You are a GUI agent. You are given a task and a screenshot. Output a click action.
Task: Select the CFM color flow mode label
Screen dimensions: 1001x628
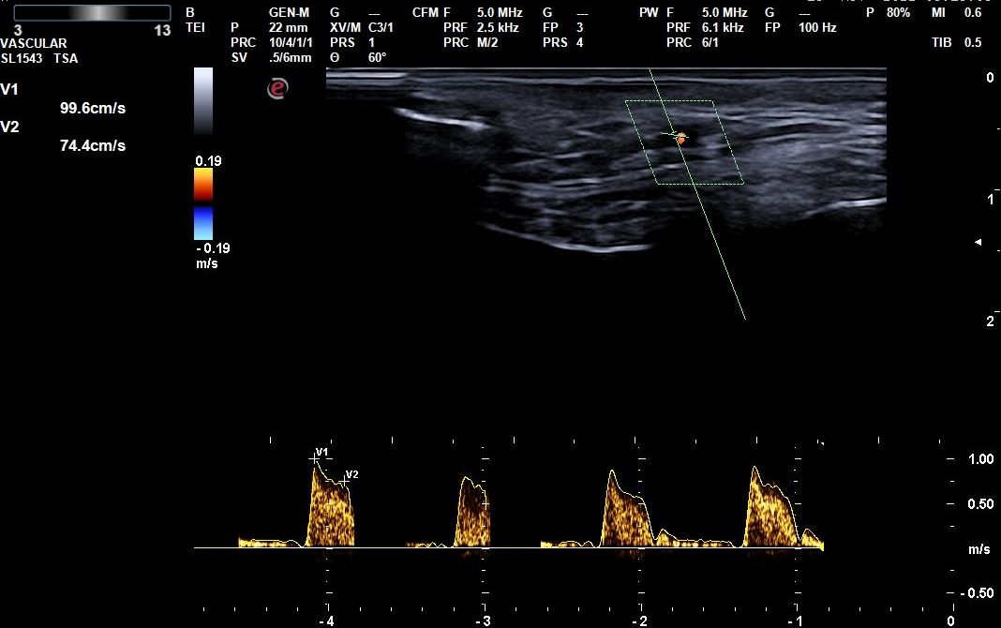tap(425, 13)
